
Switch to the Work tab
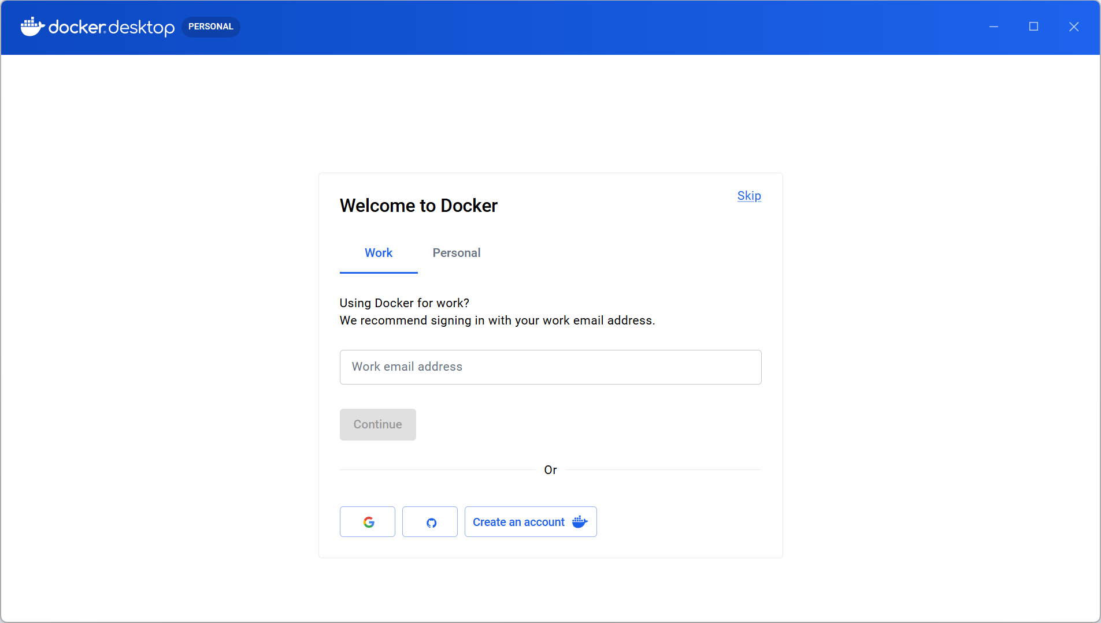click(x=379, y=253)
